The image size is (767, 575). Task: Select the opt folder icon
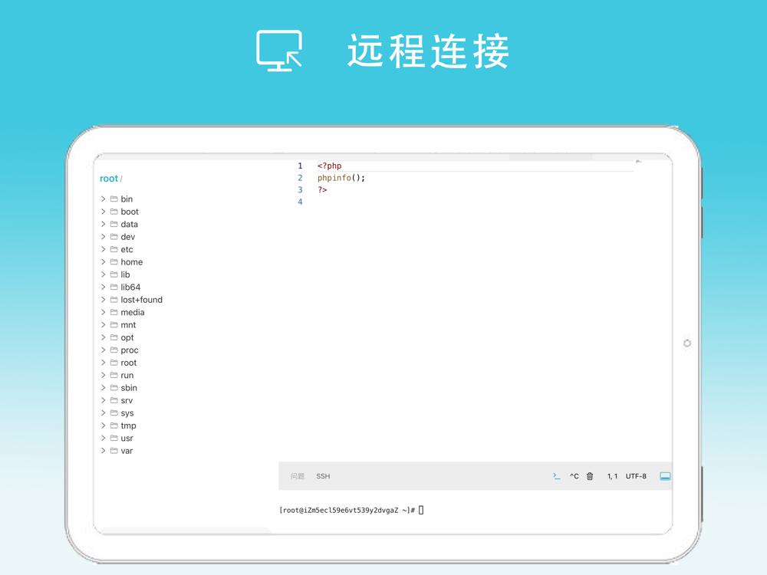(114, 337)
